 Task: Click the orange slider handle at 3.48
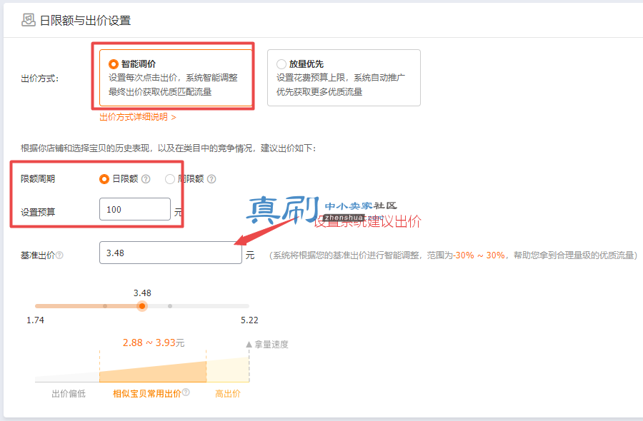(142, 306)
